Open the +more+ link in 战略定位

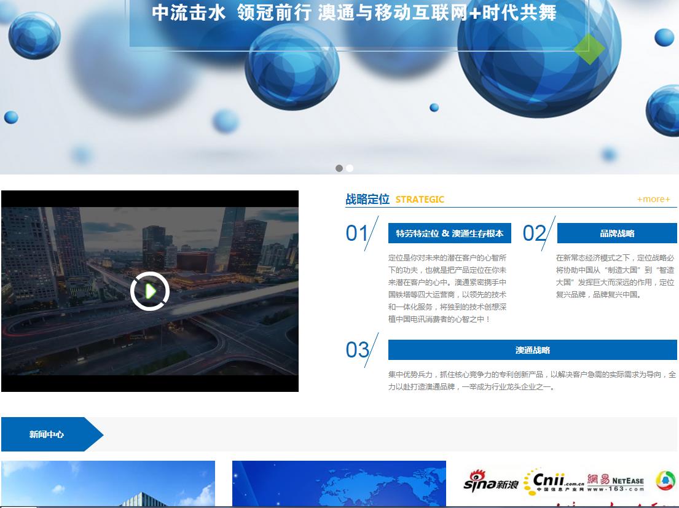click(653, 199)
